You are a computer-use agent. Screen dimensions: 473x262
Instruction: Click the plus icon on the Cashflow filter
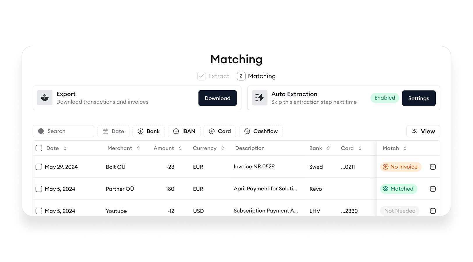[247, 131]
